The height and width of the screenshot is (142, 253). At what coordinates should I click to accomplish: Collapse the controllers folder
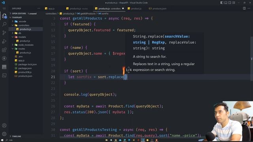pos(26,25)
